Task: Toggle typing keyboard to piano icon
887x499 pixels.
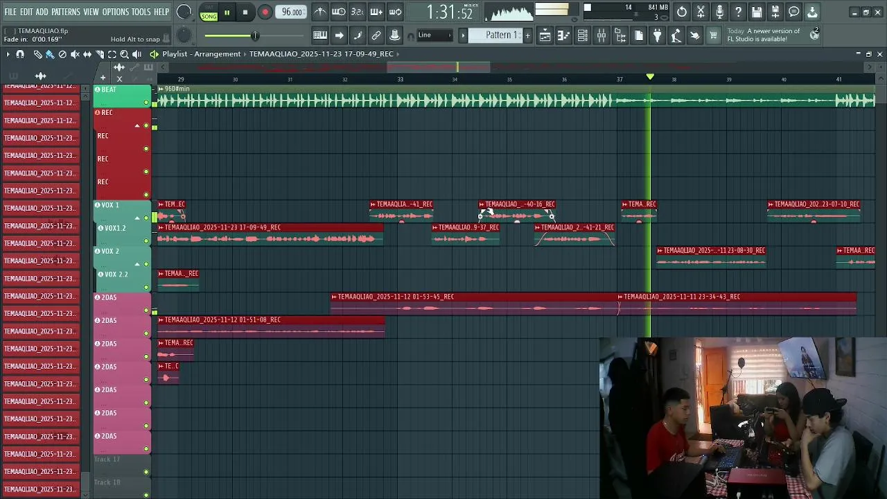Action: pyautogui.click(x=320, y=36)
